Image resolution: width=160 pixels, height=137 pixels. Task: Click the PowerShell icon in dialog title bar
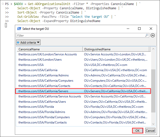coord(19,29)
